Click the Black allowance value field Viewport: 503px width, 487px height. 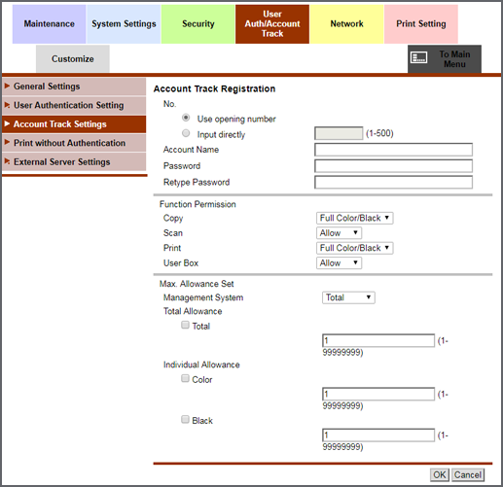(x=378, y=435)
